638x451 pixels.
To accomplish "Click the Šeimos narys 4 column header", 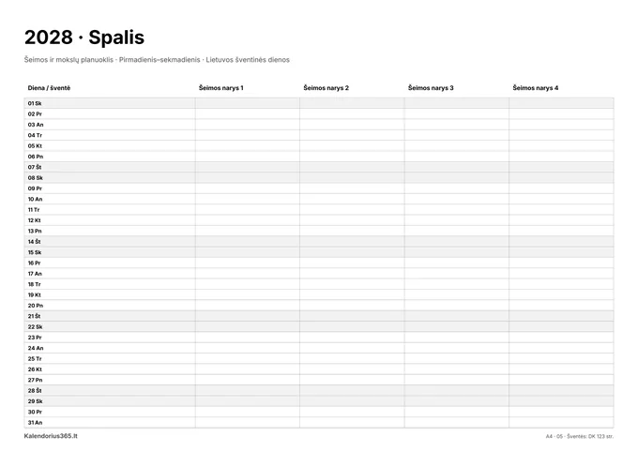I will point(535,88).
